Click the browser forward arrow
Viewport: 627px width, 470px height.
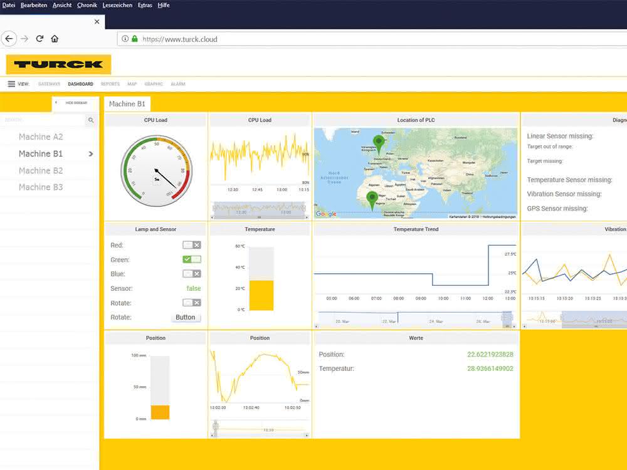[24, 39]
